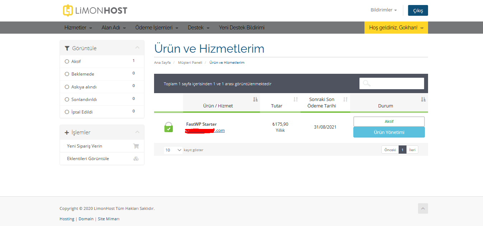The image size is (483, 226).
Task: Collapse the Görüntüle panel chevron
Action: pos(137,48)
